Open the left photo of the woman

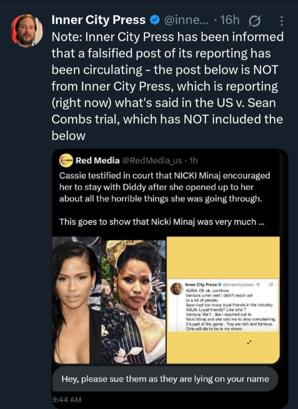tap(77, 300)
